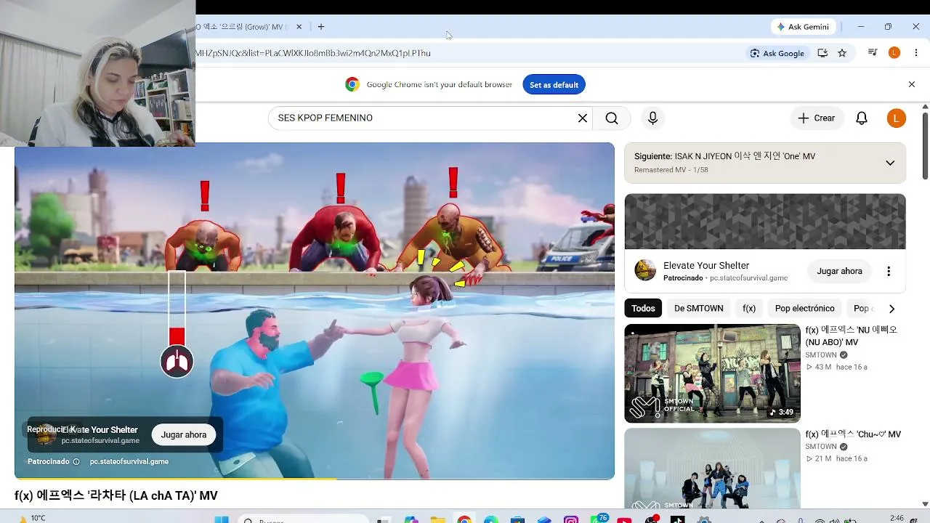This screenshot has height=523, width=930.
Task: Open pc.stateofsurvival.game link beside Patrocinado
Action: tap(129, 461)
